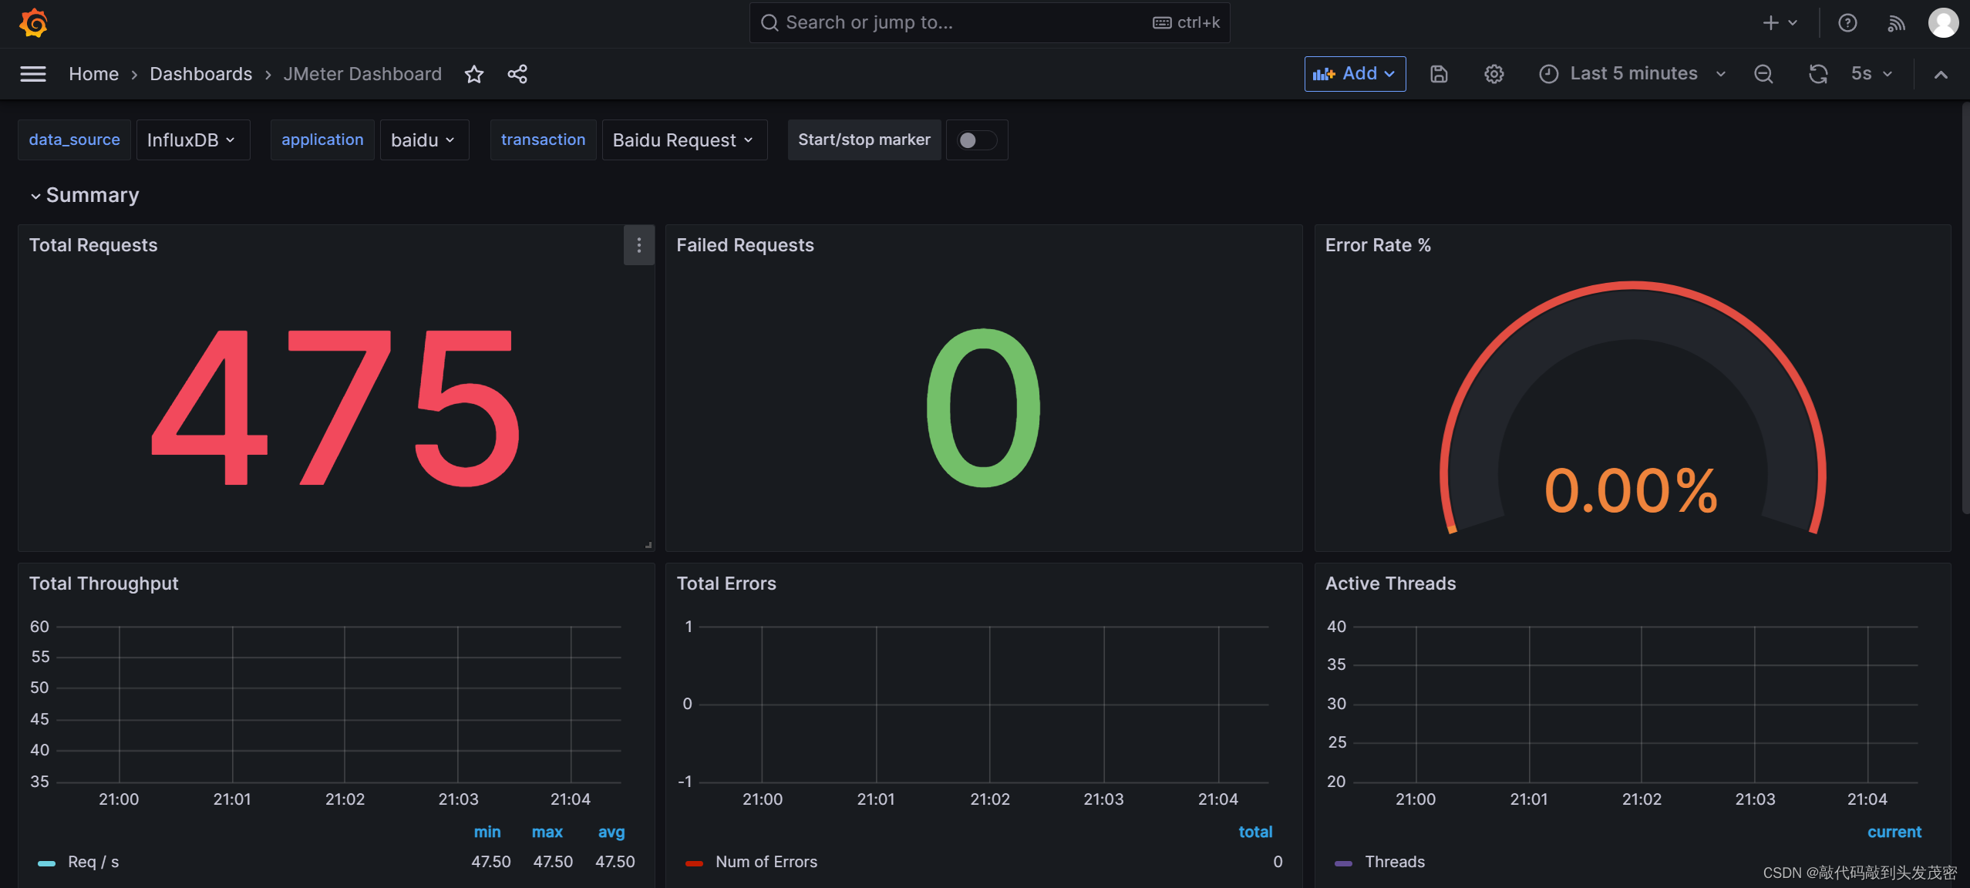The width and height of the screenshot is (1970, 888).
Task: Collapse the Summary row
Action: [x=85, y=195]
